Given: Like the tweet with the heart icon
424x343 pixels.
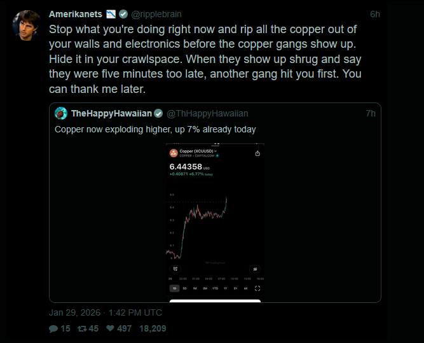Looking at the screenshot, I should pos(110,328).
